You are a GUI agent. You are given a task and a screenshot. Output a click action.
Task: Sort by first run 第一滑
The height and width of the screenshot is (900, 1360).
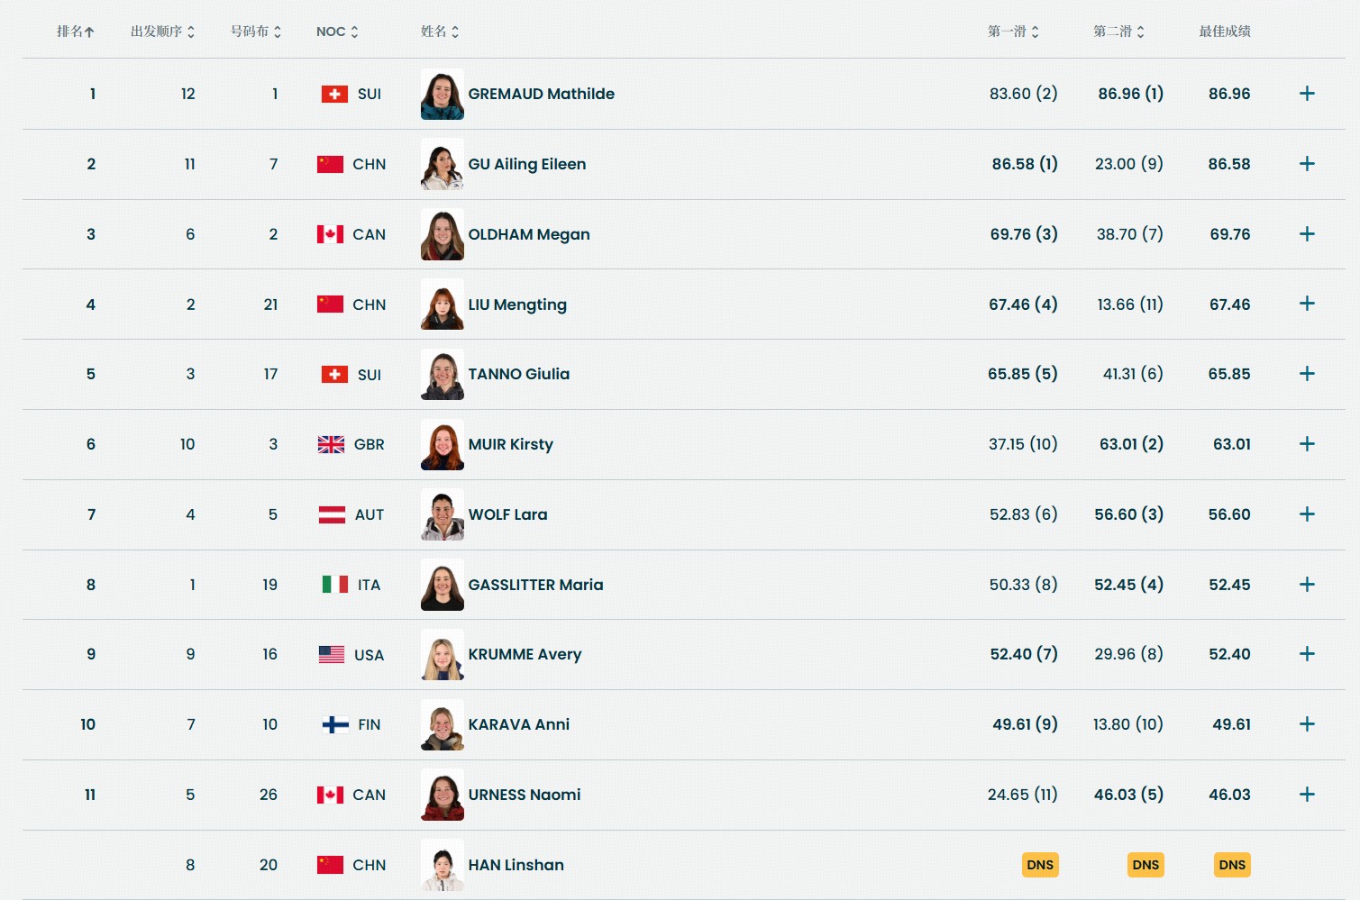[1013, 32]
